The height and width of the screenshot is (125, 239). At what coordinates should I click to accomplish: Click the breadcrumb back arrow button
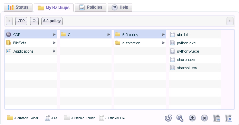coord(9,21)
